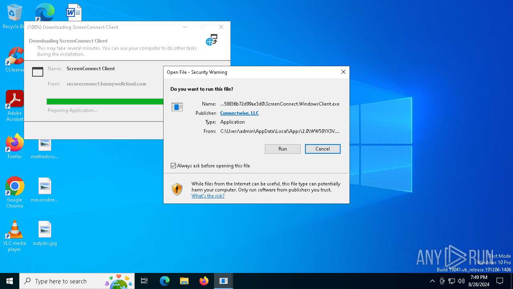513x289 pixels.
Task: Open the volume control tray icon
Action: pyautogui.click(x=461, y=281)
